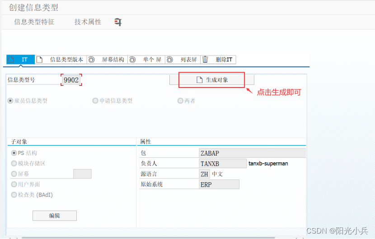The width and height of the screenshot is (375, 239).
Task: Open the 列表屏 tab
Action: coord(183,60)
